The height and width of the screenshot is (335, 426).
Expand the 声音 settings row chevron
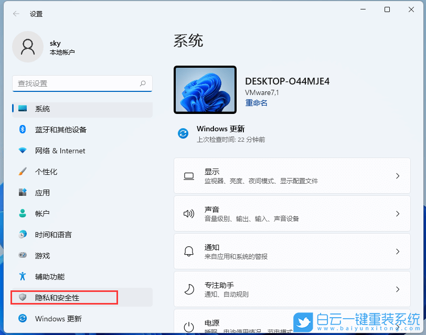[397, 213]
